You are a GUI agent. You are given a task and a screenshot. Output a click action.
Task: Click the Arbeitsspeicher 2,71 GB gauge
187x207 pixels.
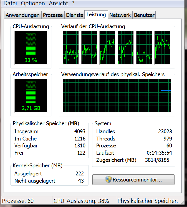pyautogui.click(x=31, y=96)
